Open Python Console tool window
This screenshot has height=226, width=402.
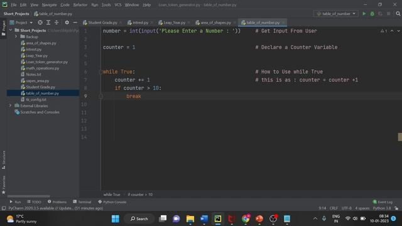click(x=112, y=202)
